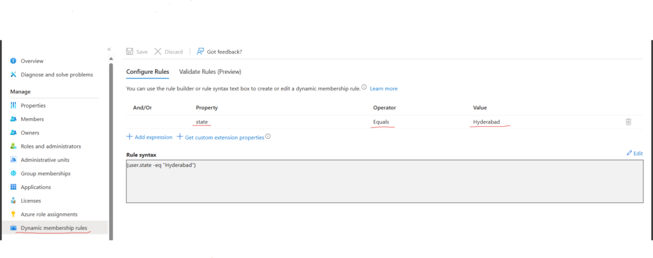The width and height of the screenshot is (653, 258).
Task: Click the delete trash icon for state rule
Action: [628, 122]
